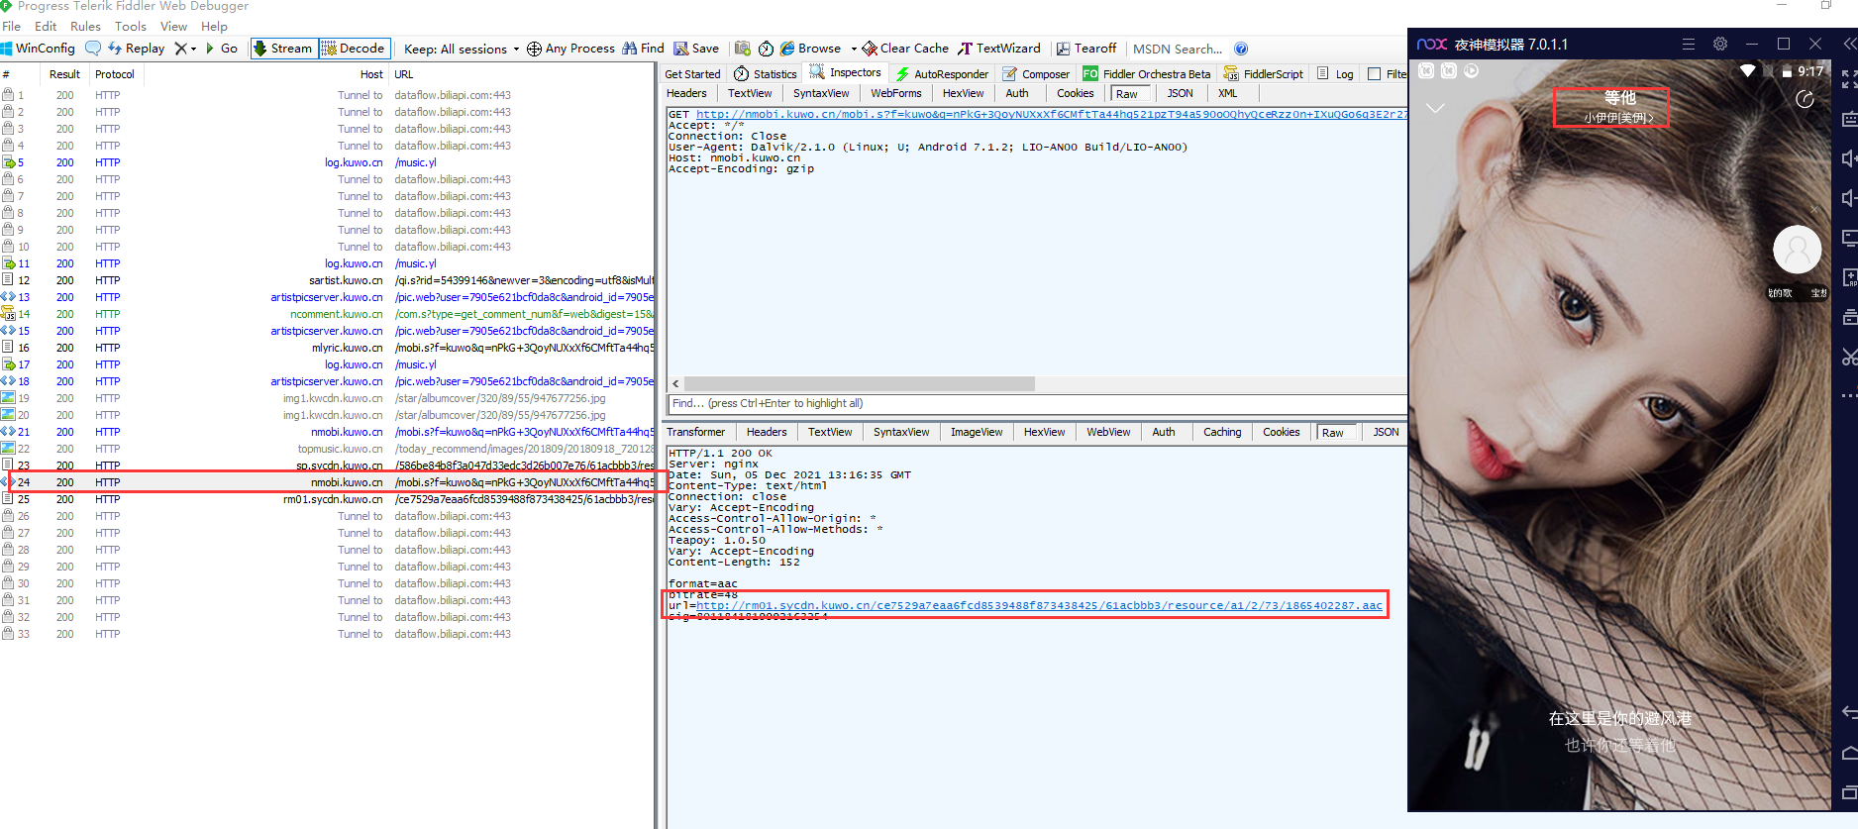Click the Nox sidebar scissors icon
The width and height of the screenshot is (1858, 829).
coord(1848,357)
